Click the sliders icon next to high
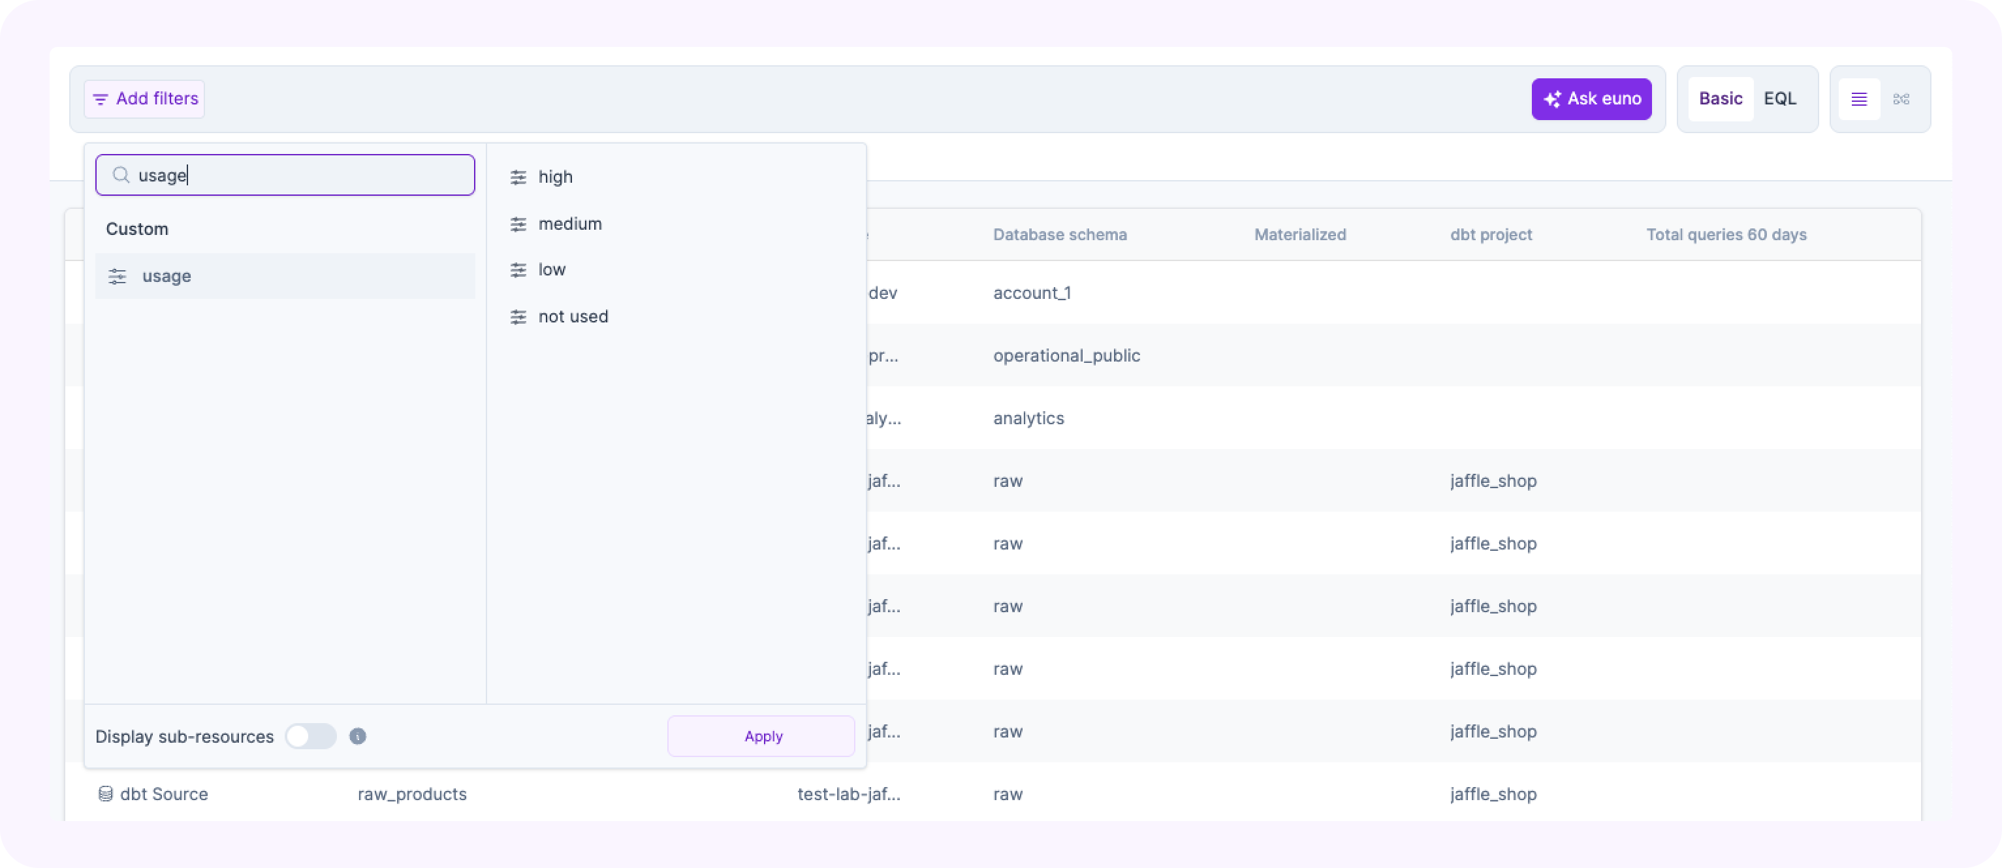 coord(518,177)
